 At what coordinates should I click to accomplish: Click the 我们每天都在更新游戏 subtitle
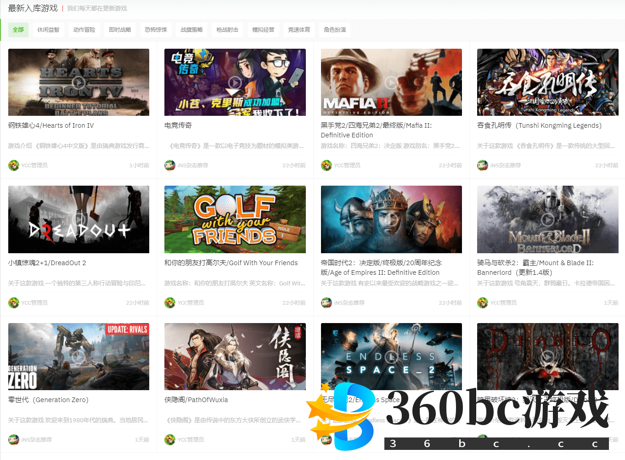coord(97,8)
